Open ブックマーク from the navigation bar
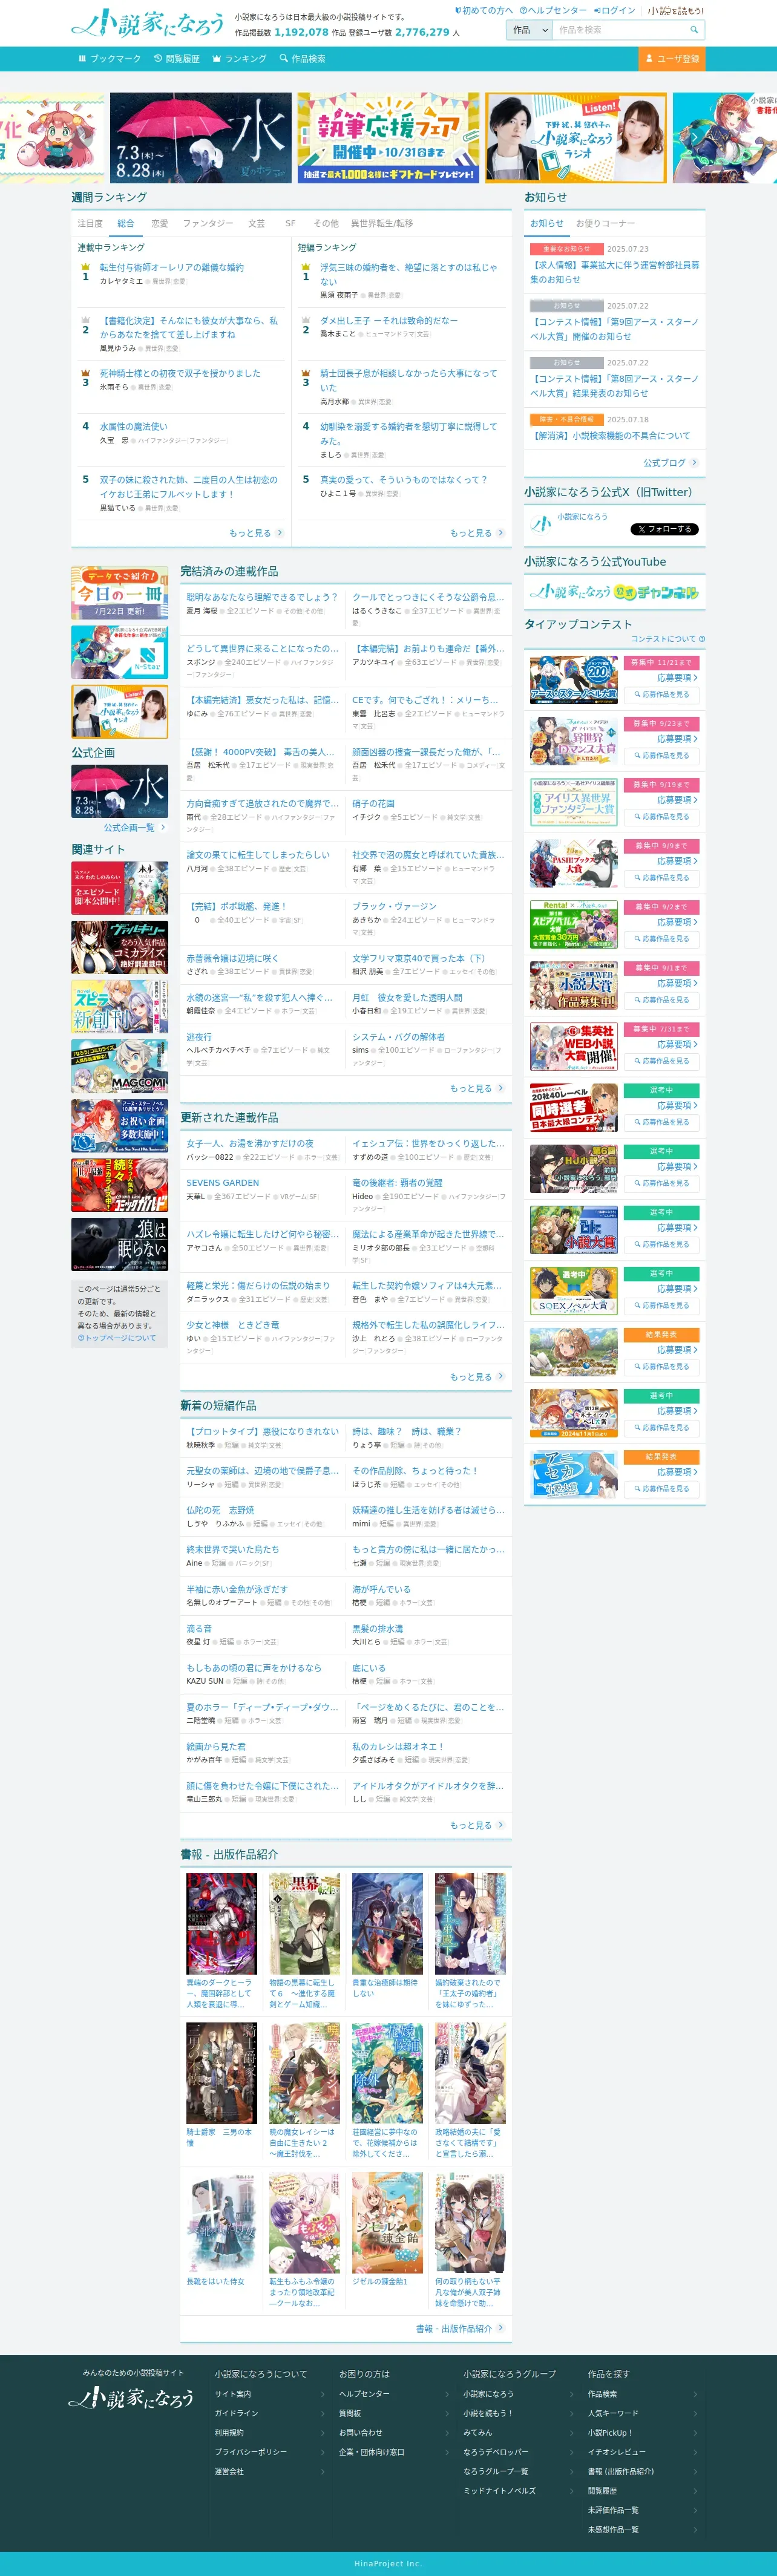 pos(110,59)
